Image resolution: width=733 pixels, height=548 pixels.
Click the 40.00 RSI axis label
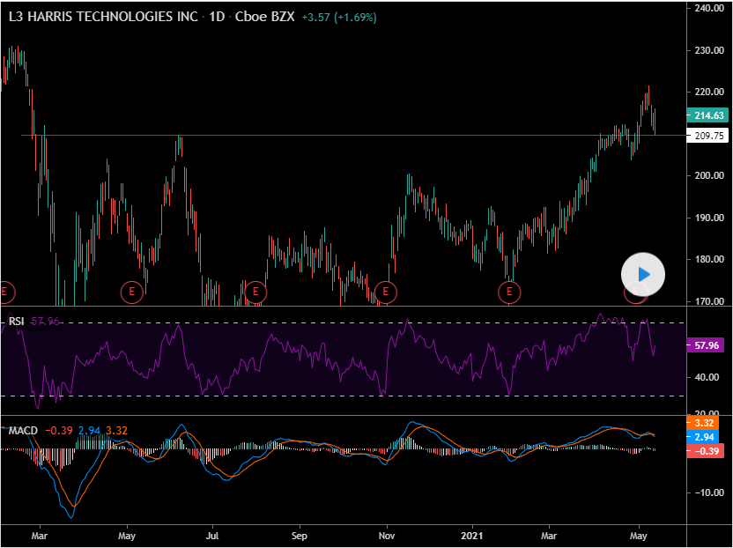coord(707,377)
